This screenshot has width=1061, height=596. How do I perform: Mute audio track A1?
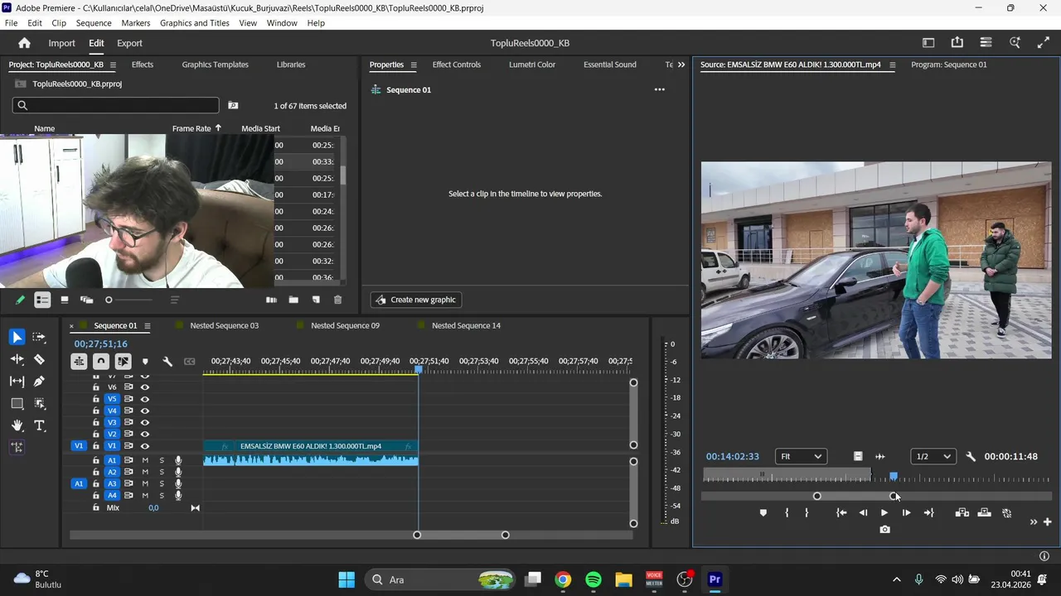(x=145, y=460)
